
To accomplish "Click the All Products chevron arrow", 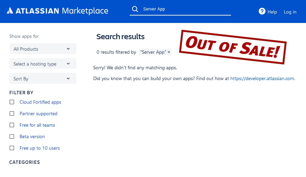I will point(68,49).
